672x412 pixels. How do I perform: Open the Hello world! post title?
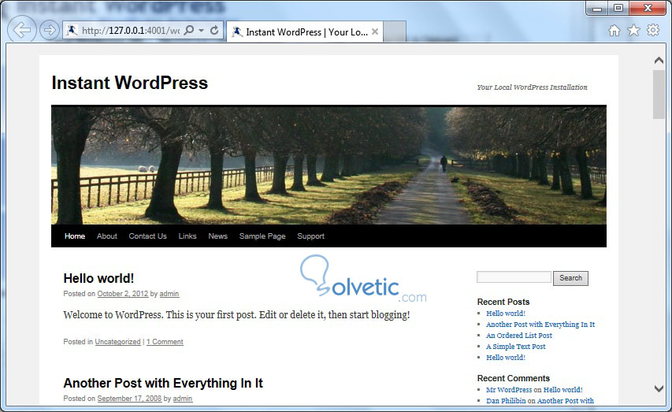pos(98,278)
